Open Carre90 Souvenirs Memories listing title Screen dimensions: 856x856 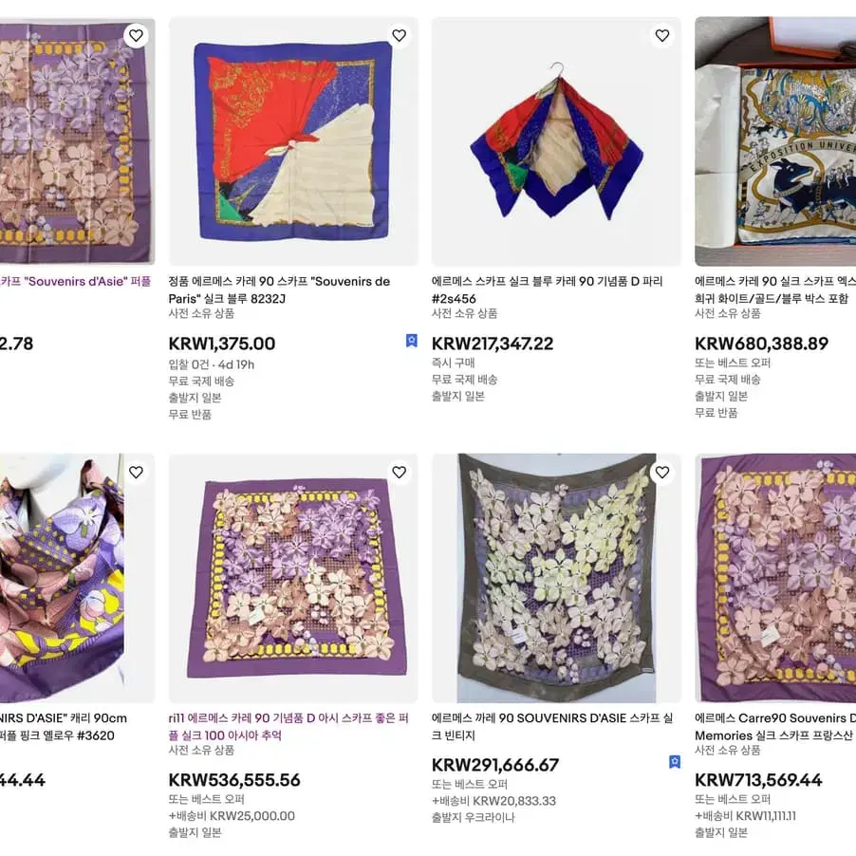click(775, 727)
